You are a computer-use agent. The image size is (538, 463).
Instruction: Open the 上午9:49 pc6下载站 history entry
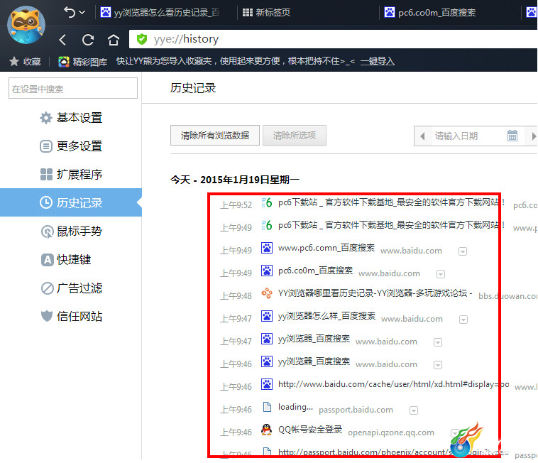[x=391, y=225]
